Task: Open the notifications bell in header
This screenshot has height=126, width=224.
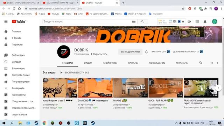Action: tap(205, 22)
